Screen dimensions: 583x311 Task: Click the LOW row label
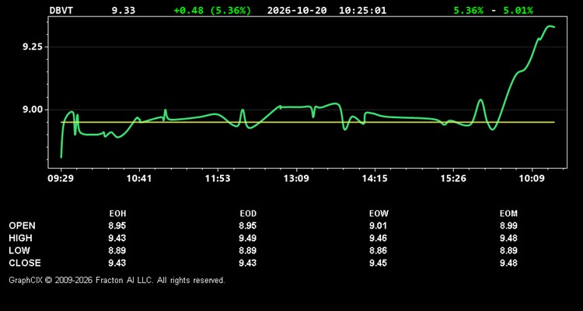tap(19, 250)
